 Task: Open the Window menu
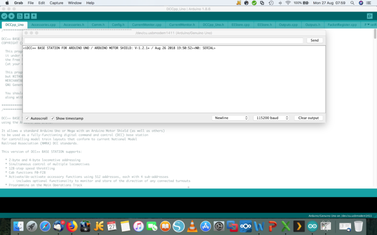[x=74, y=3]
